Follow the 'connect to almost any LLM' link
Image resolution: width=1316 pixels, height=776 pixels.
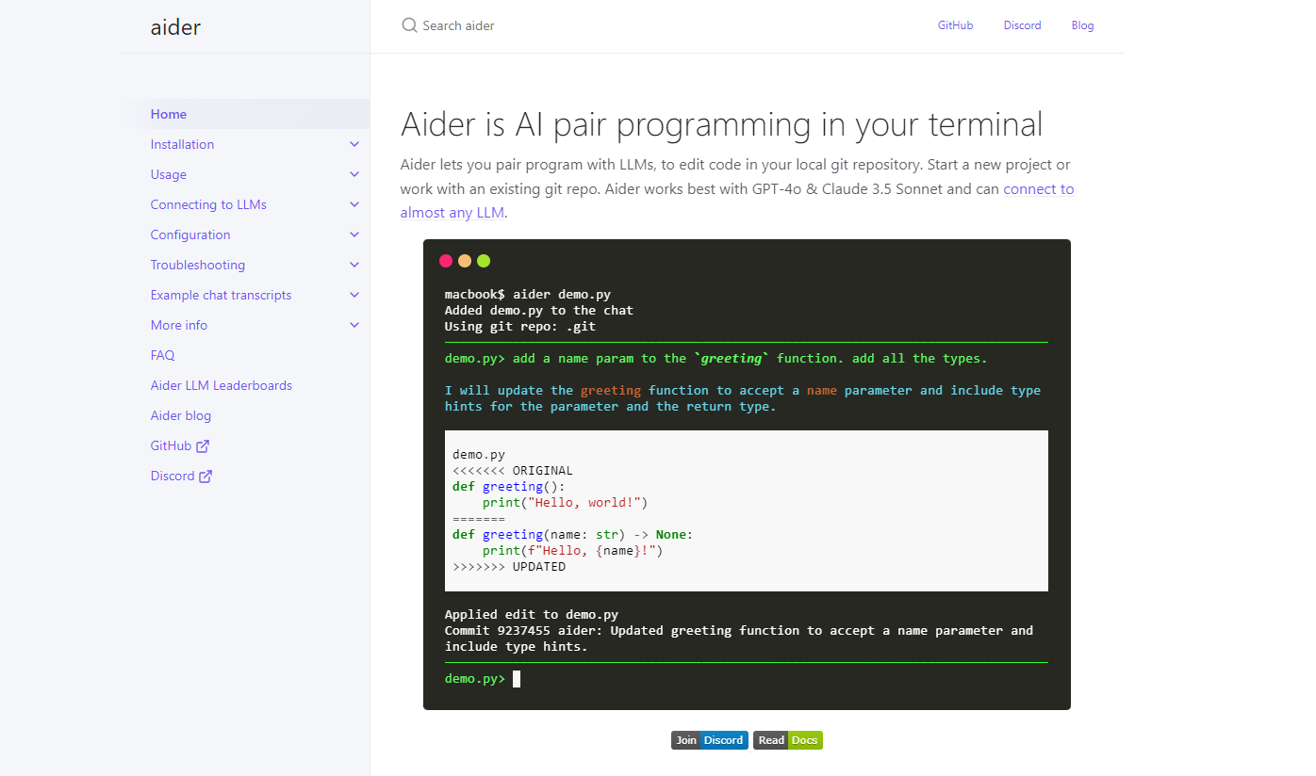pos(1038,188)
